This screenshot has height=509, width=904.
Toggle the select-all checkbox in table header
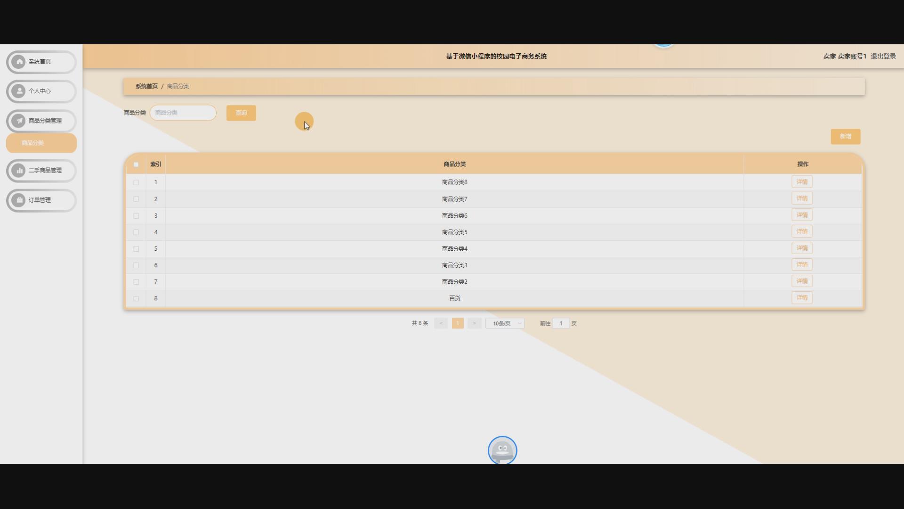pos(136,164)
